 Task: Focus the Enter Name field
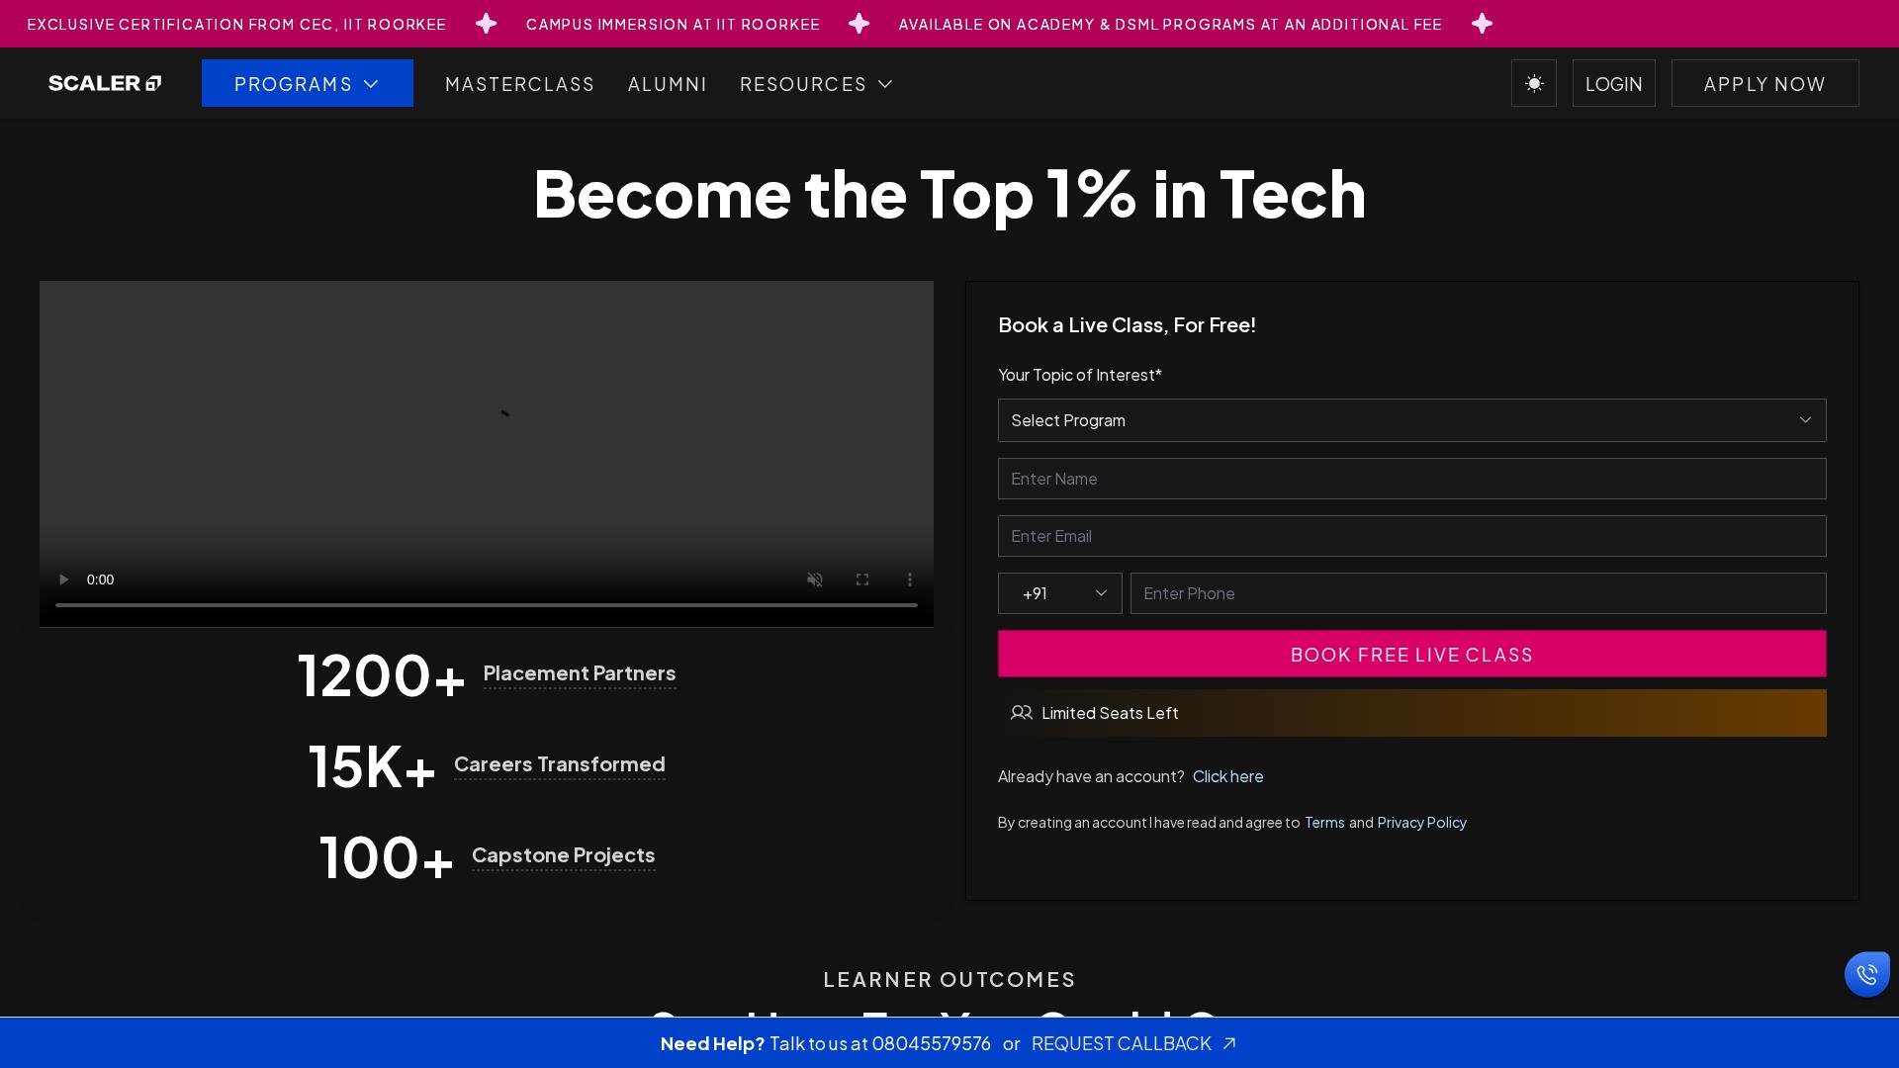1412,479
